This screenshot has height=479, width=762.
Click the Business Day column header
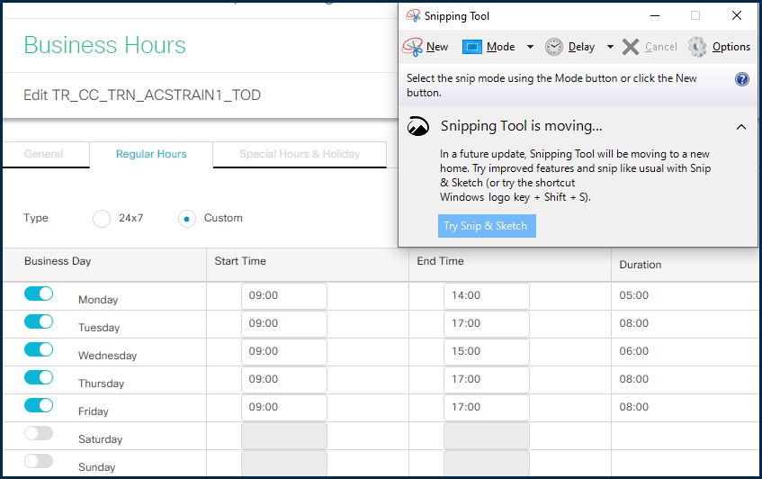point(58,261)
